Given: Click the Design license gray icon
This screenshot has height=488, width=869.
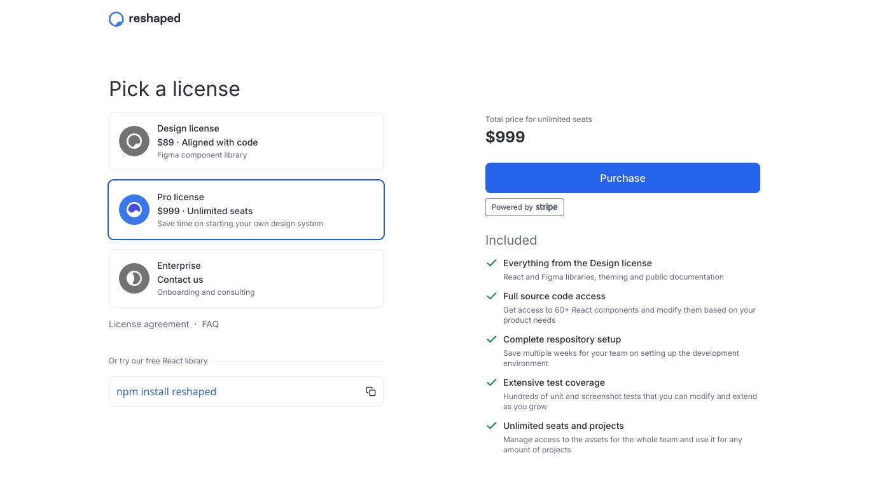Looking at the screenshot, I should 134,141.
